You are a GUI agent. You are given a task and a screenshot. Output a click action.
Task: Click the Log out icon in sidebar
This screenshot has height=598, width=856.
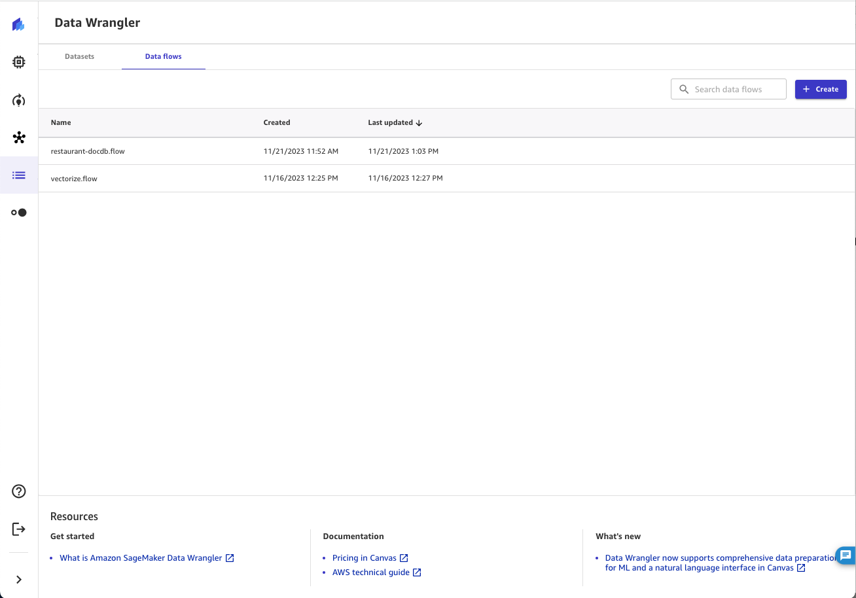[19, 529]
